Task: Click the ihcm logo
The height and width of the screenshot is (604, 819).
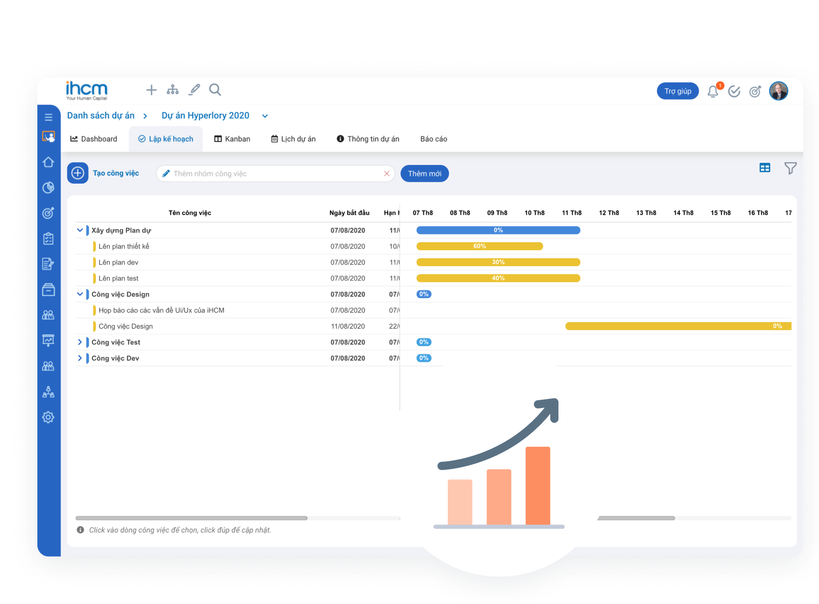Action: [x=87, y=91]
